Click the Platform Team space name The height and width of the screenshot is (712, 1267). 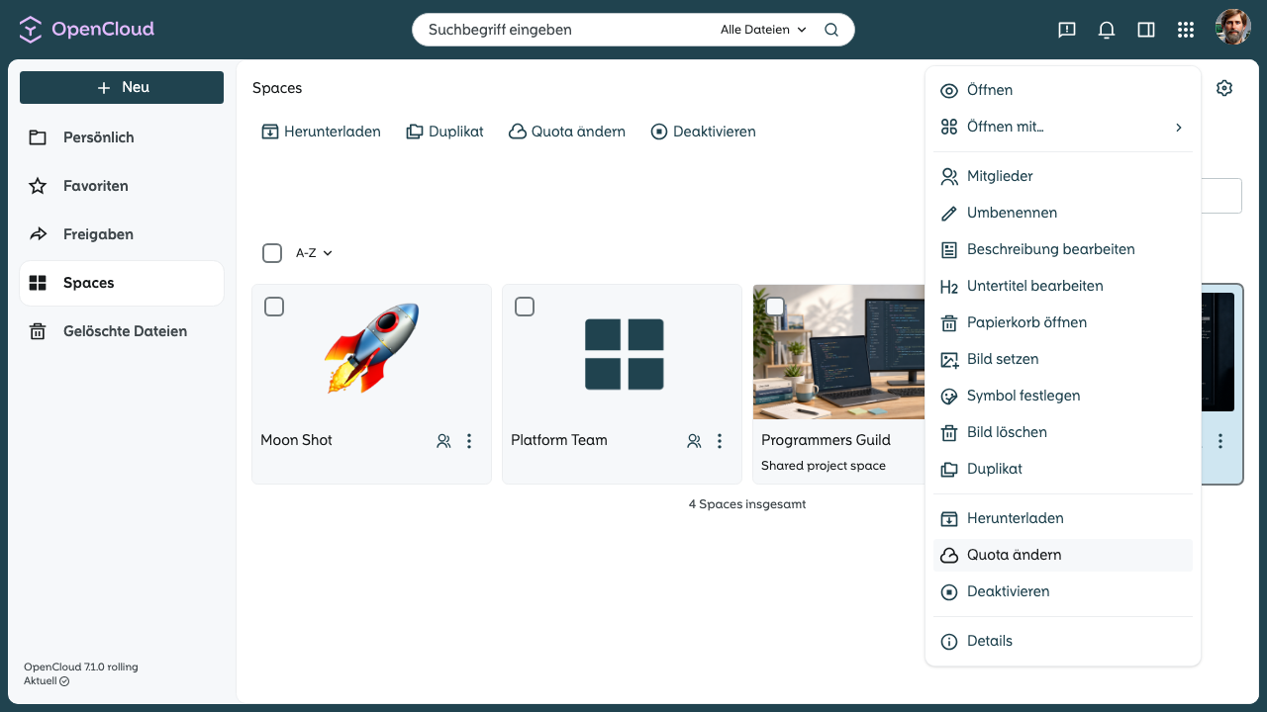click(x=559, y=440)
